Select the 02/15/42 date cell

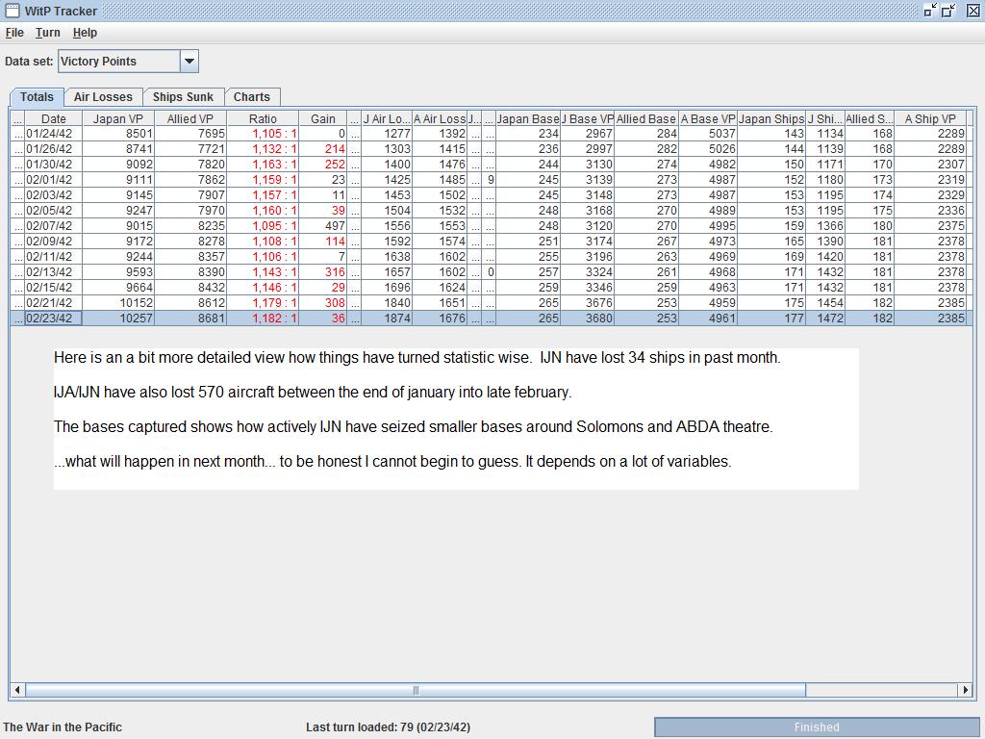[x=54, y=287]
